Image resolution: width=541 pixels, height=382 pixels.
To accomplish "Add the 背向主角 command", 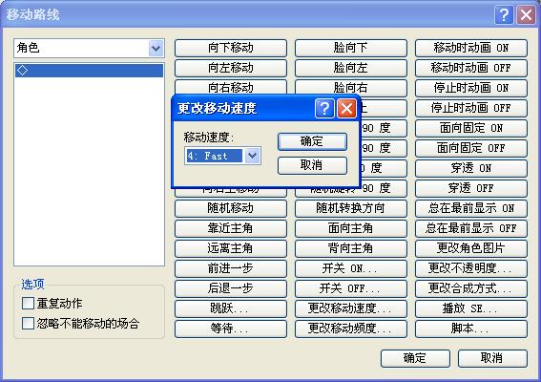I will 351,248.
